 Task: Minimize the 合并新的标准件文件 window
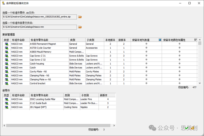(x=180, y=3)
